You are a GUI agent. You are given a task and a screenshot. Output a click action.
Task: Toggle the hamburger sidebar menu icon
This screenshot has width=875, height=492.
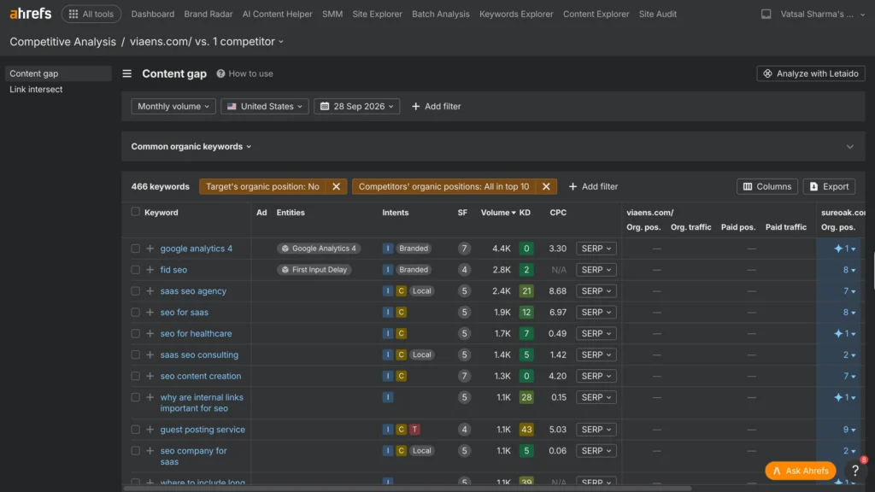126,73
